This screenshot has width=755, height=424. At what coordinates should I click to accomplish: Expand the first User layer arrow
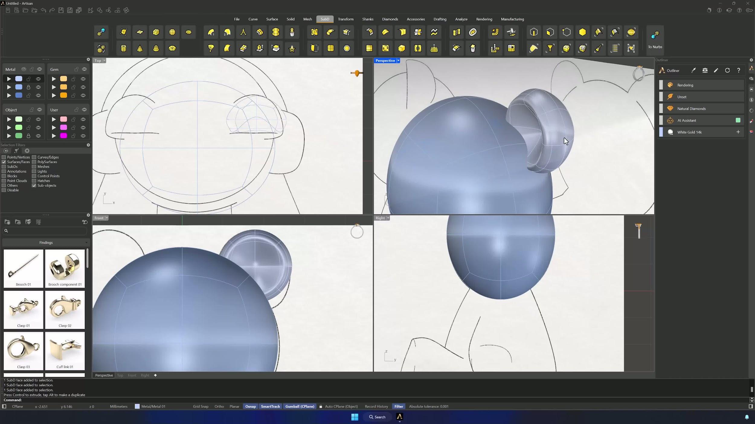point(54,119)
